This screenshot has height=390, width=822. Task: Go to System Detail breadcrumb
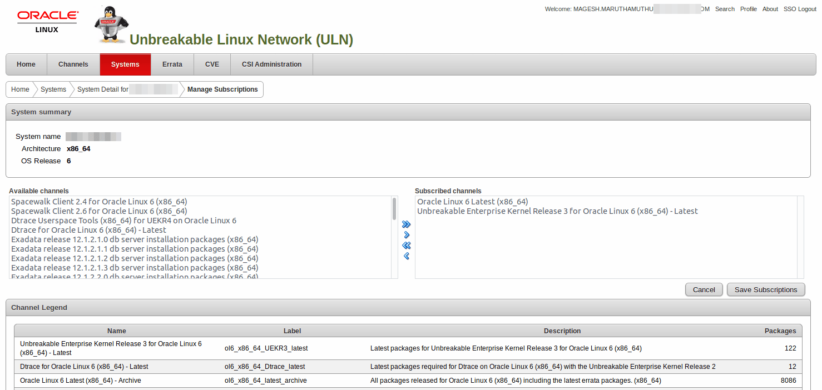[x=103, y=89]
